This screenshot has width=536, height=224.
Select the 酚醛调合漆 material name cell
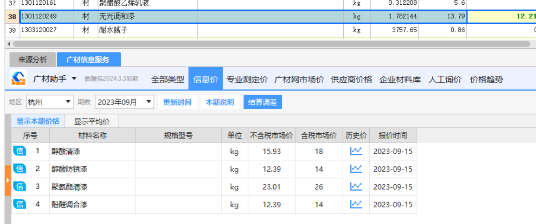click(92, 205)
